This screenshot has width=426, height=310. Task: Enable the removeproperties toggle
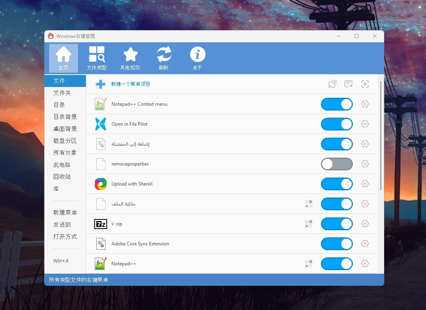(x=336, y=164)
